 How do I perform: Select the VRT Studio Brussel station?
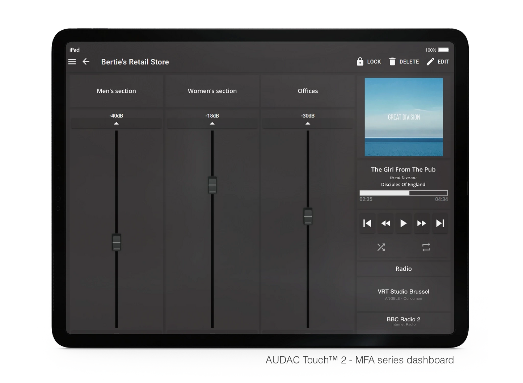(x=403, y=294)
